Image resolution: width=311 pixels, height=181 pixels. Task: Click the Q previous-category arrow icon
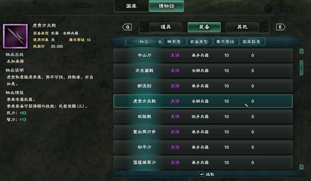[x=127, y=27]
